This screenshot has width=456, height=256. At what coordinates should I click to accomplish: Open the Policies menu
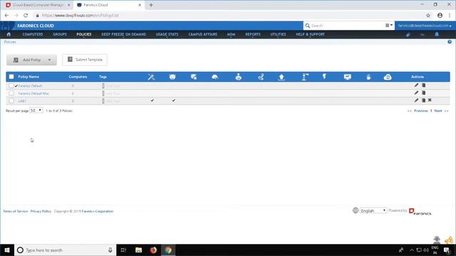(84, 34)
